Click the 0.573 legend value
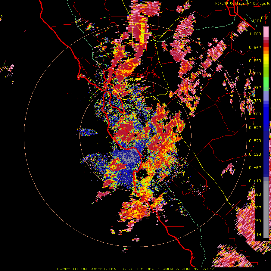The image size is (271, 271). (x=255, y=141)
